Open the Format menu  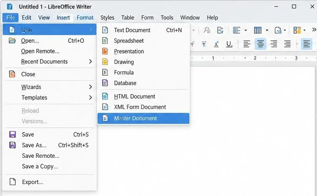[85, 18]
